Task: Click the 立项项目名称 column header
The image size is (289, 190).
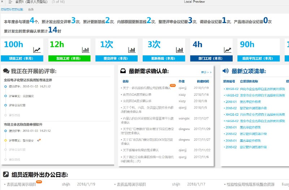Action: 249,81
